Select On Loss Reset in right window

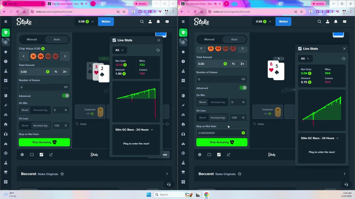pyautogui.click(x=202, y=117)
